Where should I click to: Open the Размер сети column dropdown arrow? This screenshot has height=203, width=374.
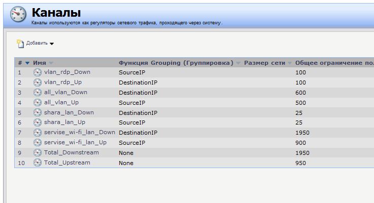[x=290, y=63]
